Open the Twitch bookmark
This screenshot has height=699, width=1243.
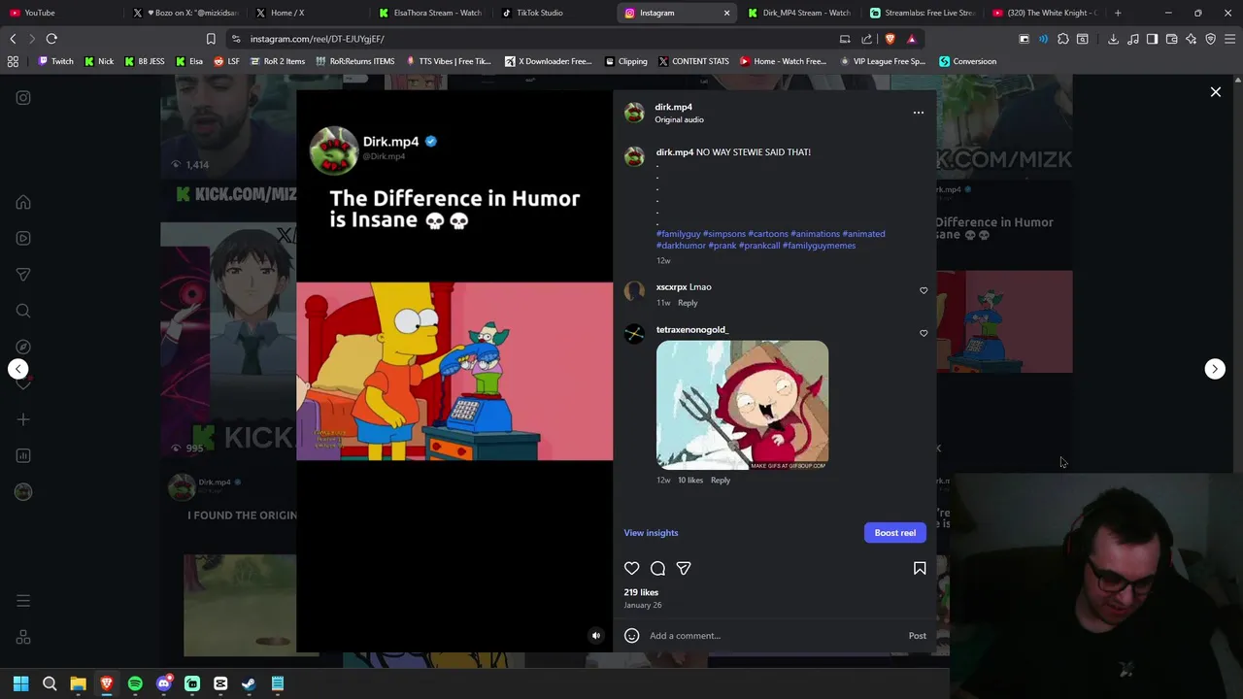(x=54, y=61)
